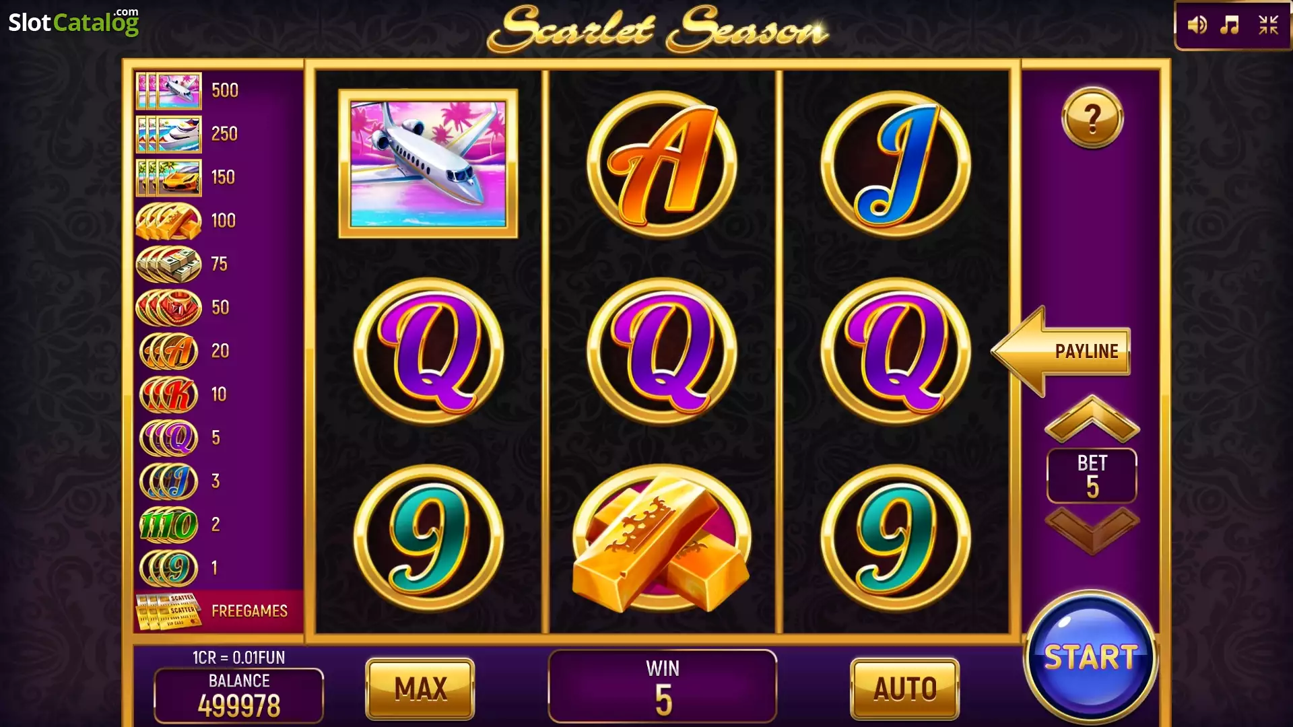Click the AUTO spin button
The image size is (1293, 727).
[905, 689]
